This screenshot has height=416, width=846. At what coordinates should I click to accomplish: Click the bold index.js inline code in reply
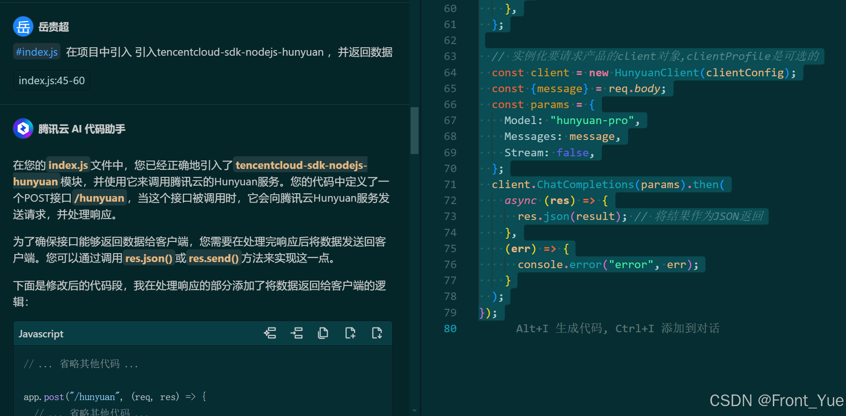[68, 165]
